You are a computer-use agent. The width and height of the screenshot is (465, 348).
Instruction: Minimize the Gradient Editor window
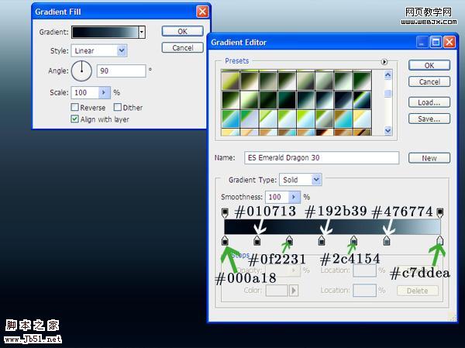(x=422, y=42)
